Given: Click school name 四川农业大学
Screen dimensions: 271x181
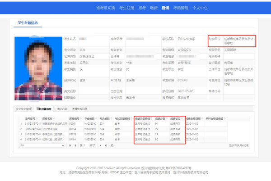Looking at the screenshot, I should tap(186, 39).
